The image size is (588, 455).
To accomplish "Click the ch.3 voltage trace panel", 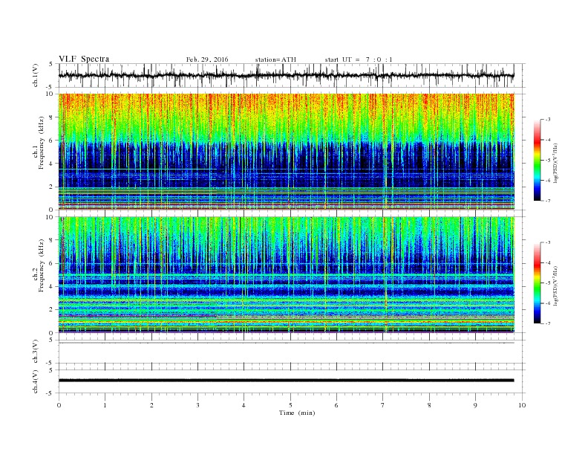I will (292, 352).
